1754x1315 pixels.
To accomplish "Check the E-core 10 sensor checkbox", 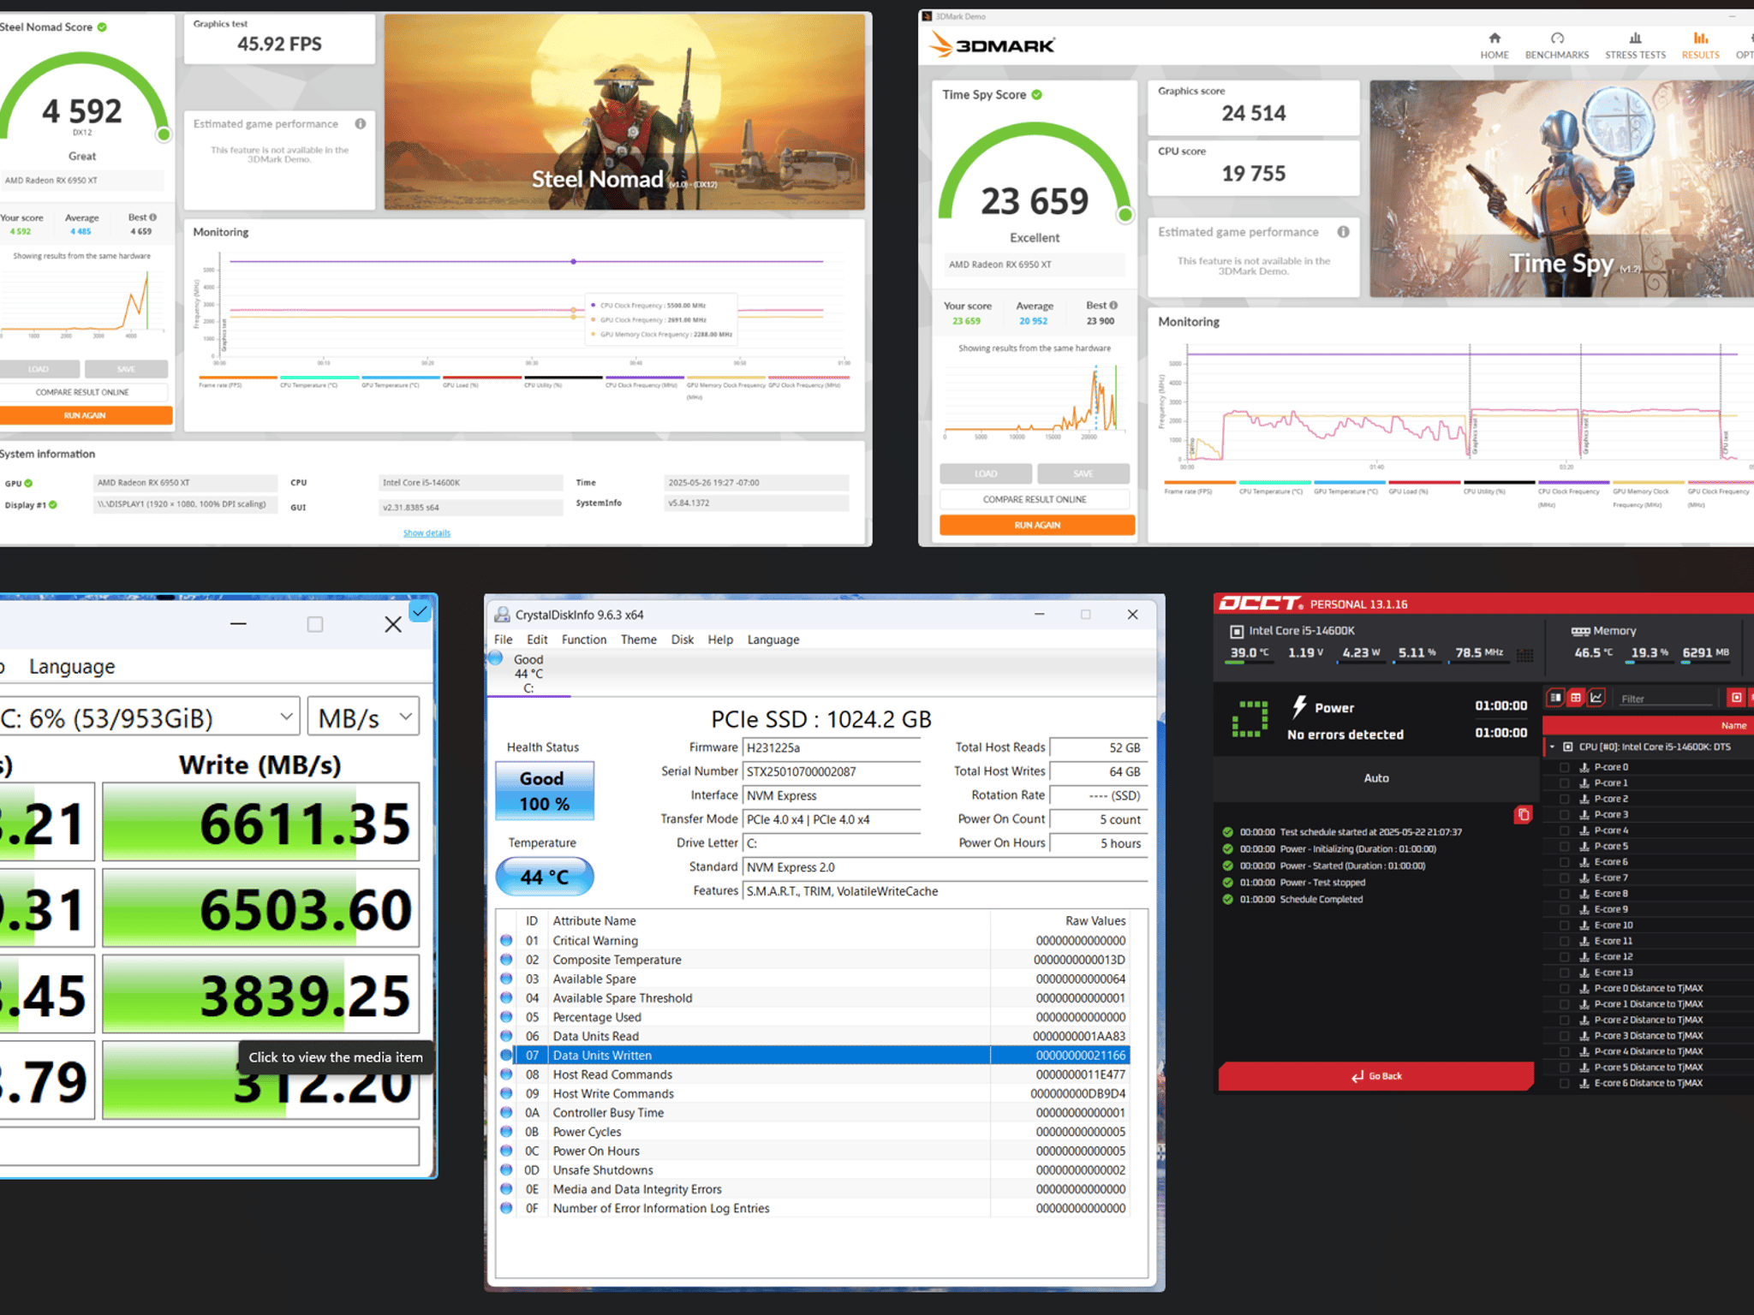I will 1564,925.
